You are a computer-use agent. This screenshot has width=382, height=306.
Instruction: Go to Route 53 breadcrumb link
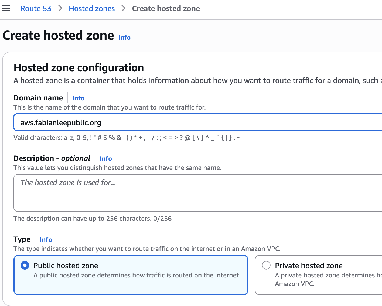pos(36,8)
